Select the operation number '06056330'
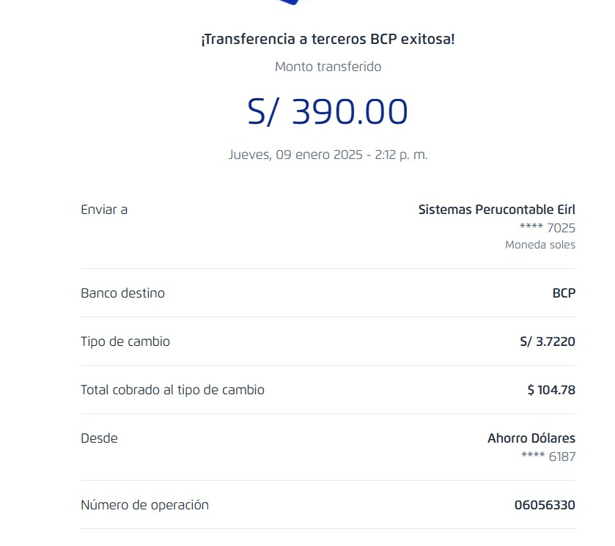This screenshot has width=615, height=546. click(545, 505)
